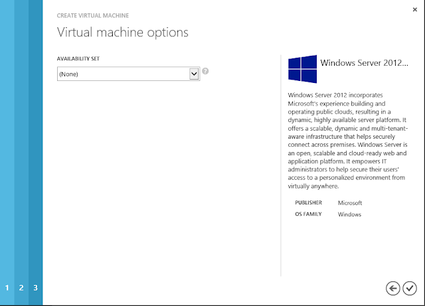425x306 pixels.
Task: Go to wizard step 2
Action: 21,287
